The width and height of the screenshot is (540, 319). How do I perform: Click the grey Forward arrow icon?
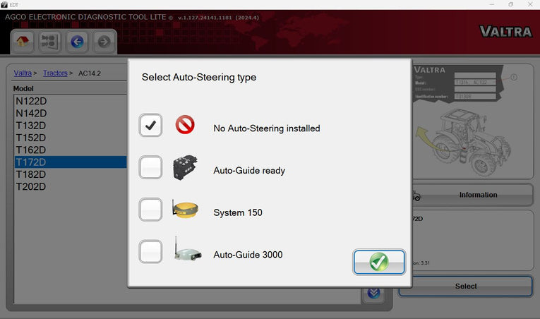[104, 42]
